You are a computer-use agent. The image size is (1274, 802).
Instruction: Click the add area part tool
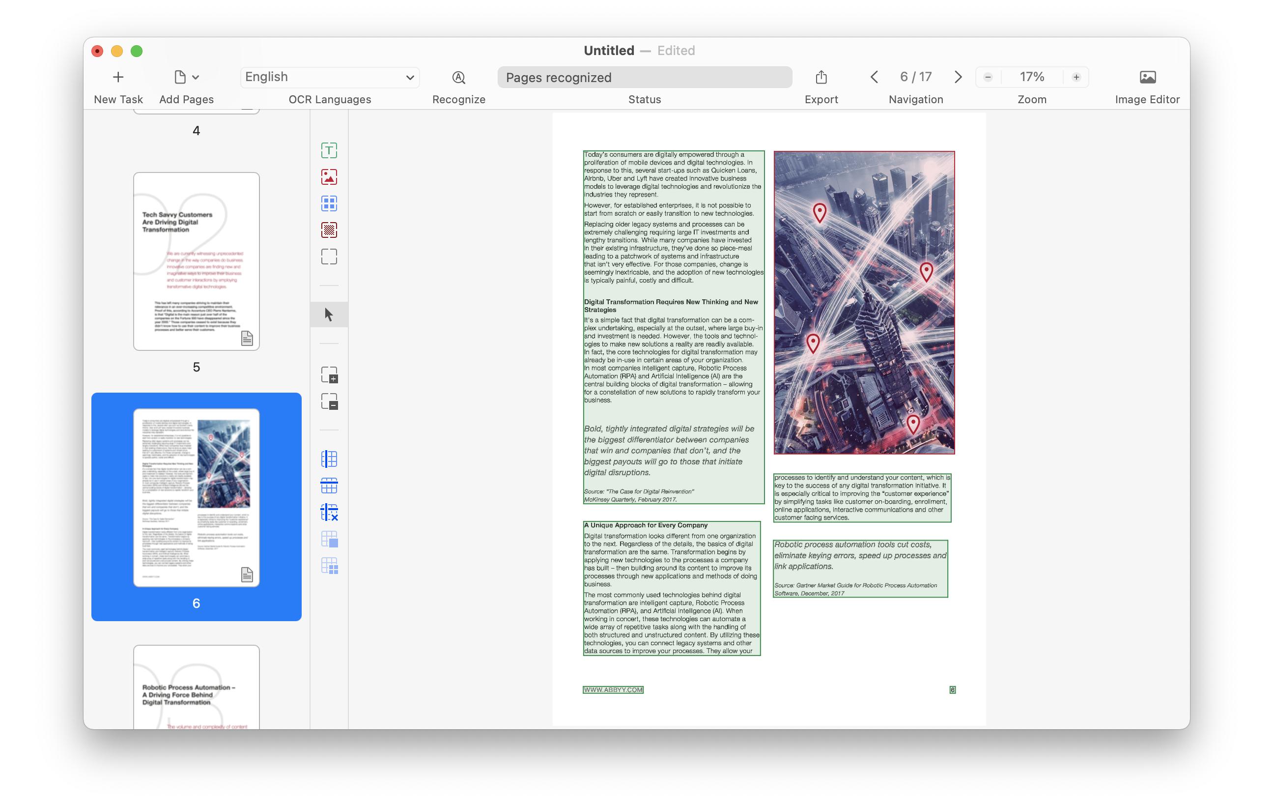click(x=329, y=374)
